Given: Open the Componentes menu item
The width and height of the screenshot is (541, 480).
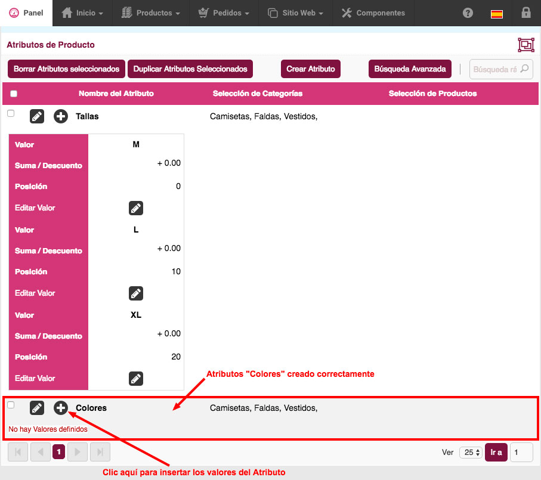Looking at the screenshot, I should [373, 13].
